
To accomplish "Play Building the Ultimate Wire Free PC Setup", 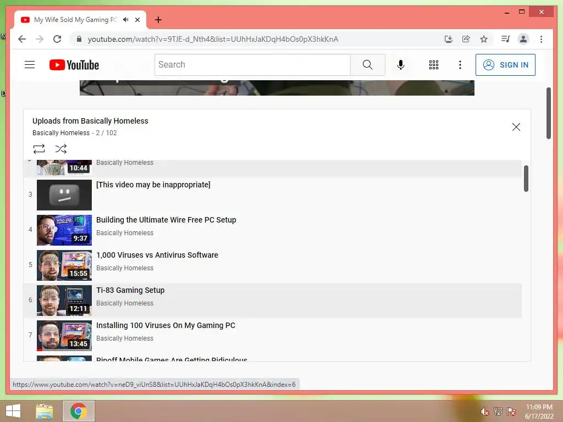I will (x=166, y=220).
